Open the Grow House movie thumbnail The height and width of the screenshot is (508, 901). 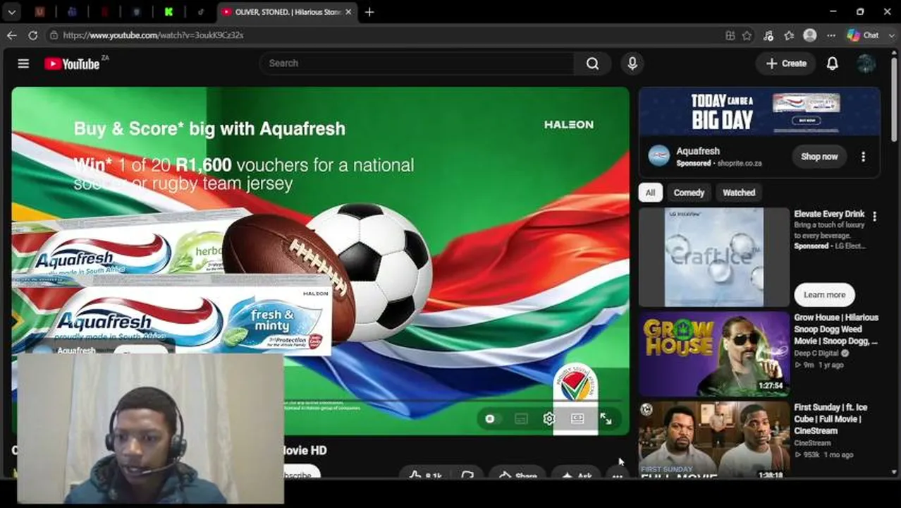point(714,354)
